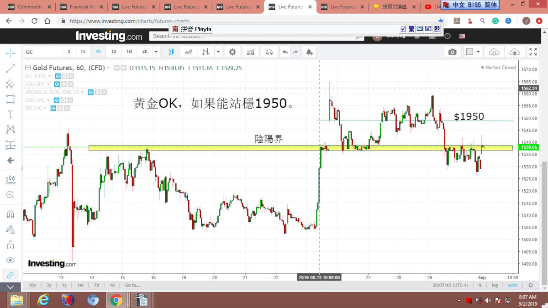Create alert with the bell icon

309,52
